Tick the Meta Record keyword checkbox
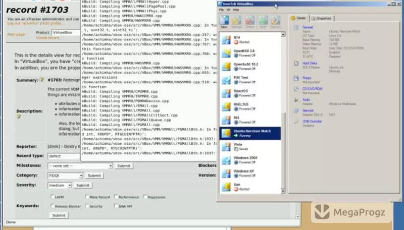The image size is (404, 230). (x=87, y=197)
